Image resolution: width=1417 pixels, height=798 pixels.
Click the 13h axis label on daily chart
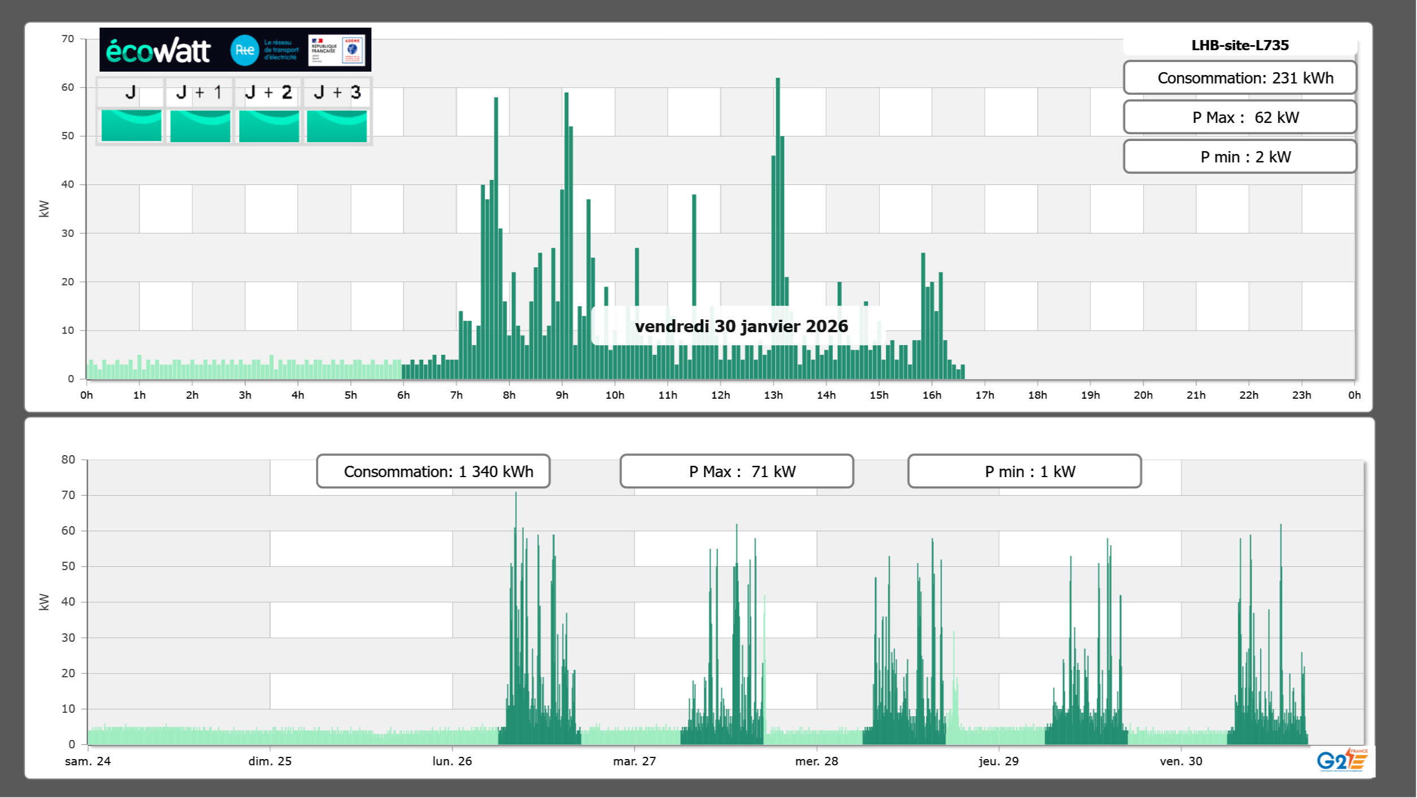pyautogui.click(x=773, y=395)
